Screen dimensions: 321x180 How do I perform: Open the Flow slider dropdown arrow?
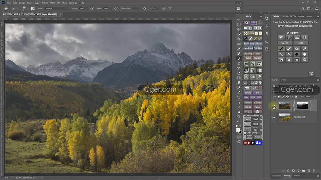(x=111, y=9)
